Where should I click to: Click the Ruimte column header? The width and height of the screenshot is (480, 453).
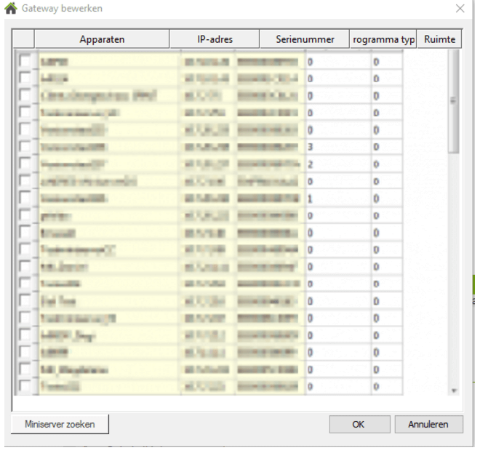pos(439,39)
